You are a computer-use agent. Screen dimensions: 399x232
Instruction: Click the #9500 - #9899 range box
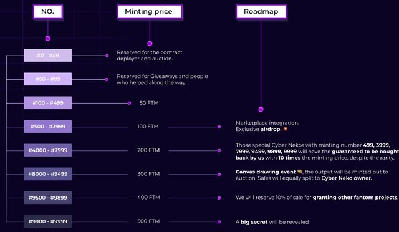click(48, 198)
